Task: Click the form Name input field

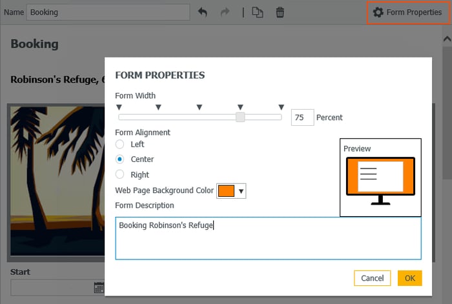Action: (108, 12)
